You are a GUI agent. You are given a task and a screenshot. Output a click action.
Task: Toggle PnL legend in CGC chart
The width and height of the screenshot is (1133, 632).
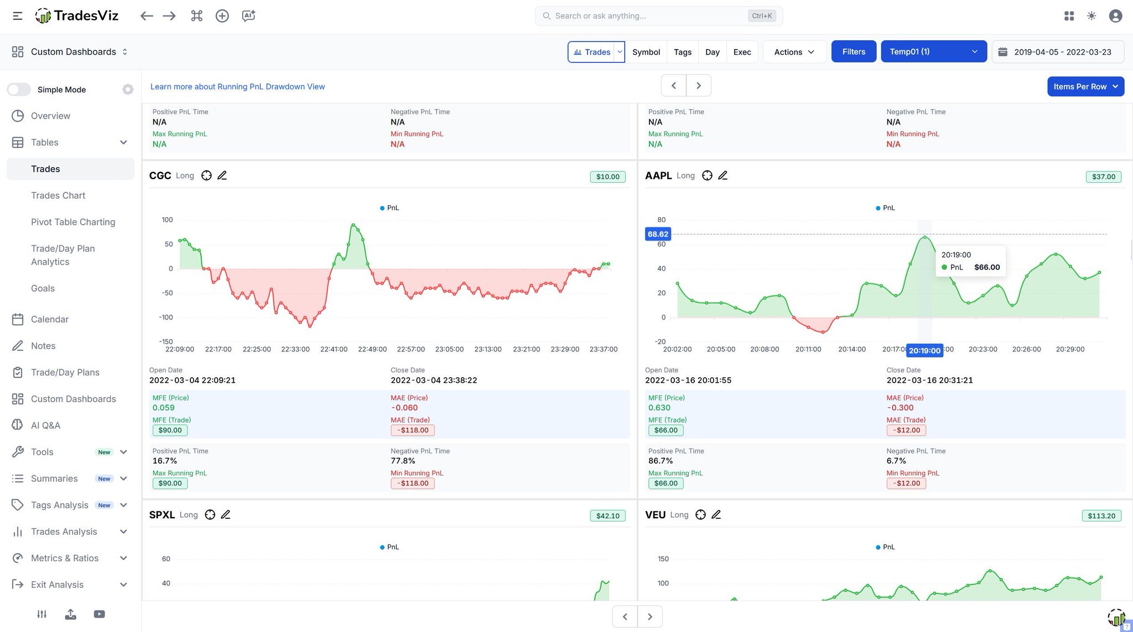coord(389,208)
